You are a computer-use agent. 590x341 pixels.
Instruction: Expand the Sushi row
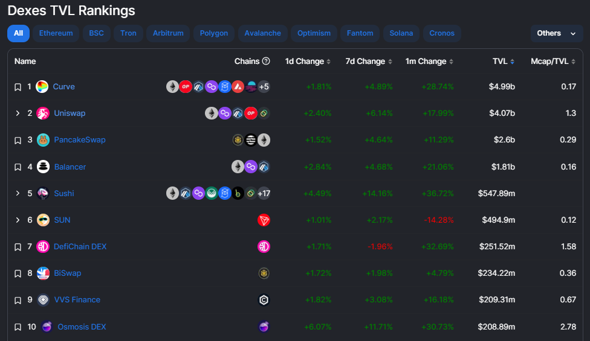coord(18,193)
